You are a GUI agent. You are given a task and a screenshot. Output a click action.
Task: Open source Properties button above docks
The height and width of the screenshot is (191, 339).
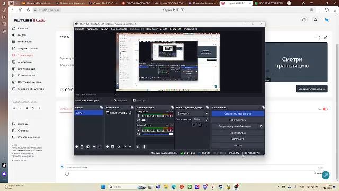tap(120, 100)
